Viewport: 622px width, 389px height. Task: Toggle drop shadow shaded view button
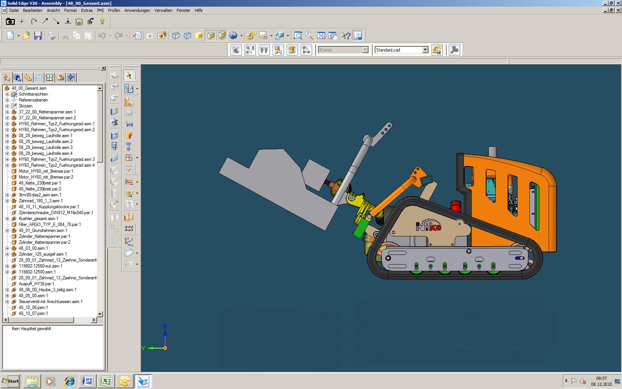[222, 36]
